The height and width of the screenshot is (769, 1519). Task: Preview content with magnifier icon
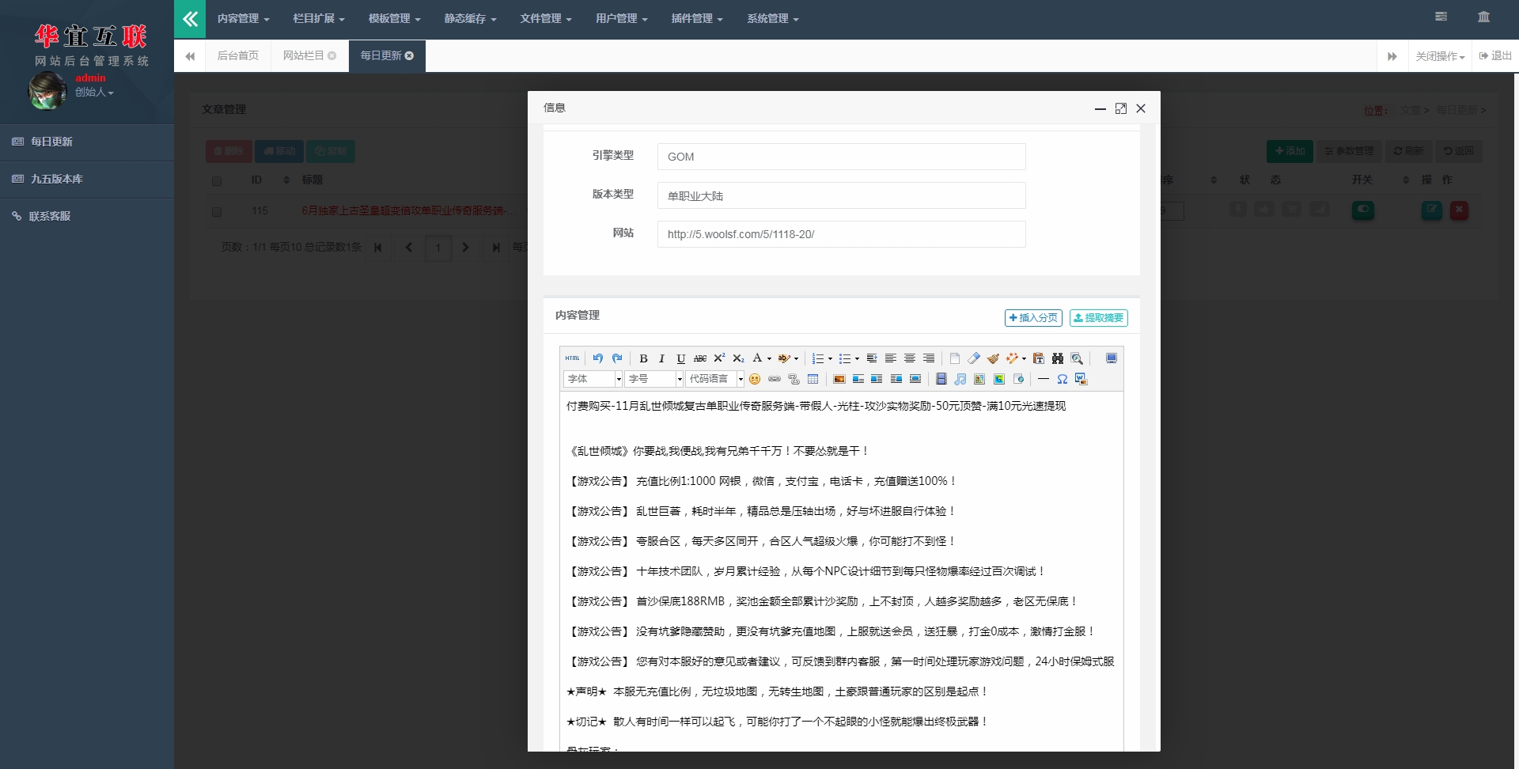[1077, 358]
